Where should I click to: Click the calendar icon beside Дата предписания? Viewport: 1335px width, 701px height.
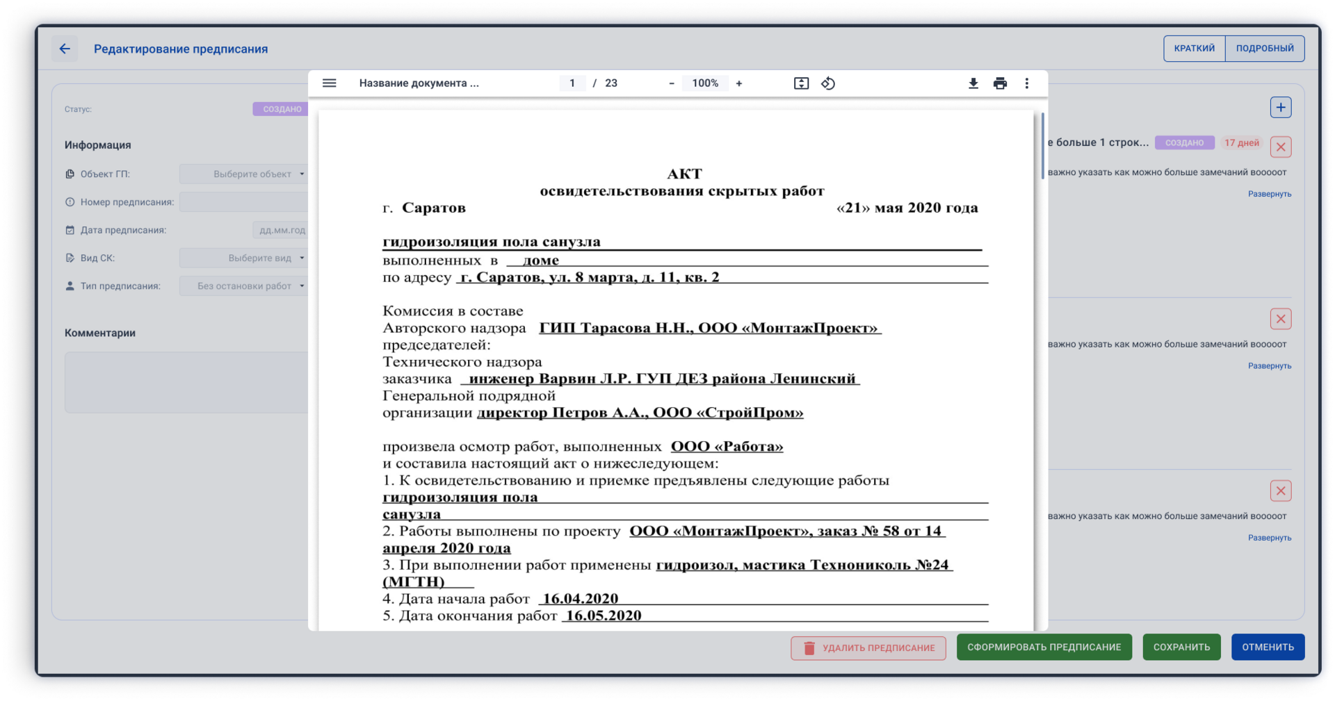click(70, 230)
